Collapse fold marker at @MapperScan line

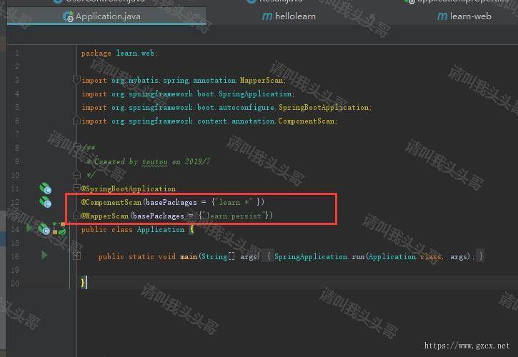tap(76, 216)
